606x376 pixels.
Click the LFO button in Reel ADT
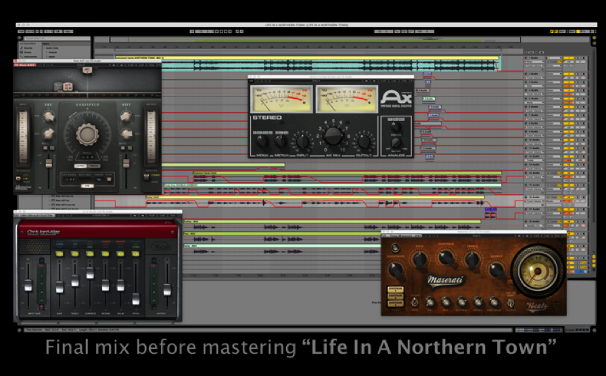pyautogui.click(x=87, y=186)
